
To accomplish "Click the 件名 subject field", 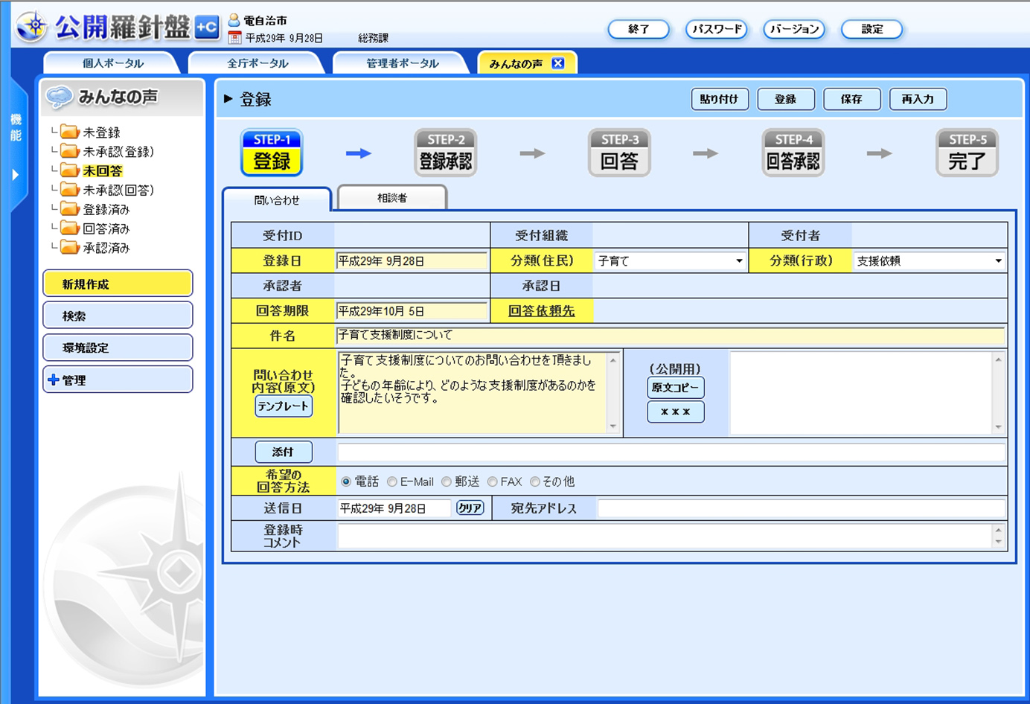I will pyautogui.click(x=671, y=336).
